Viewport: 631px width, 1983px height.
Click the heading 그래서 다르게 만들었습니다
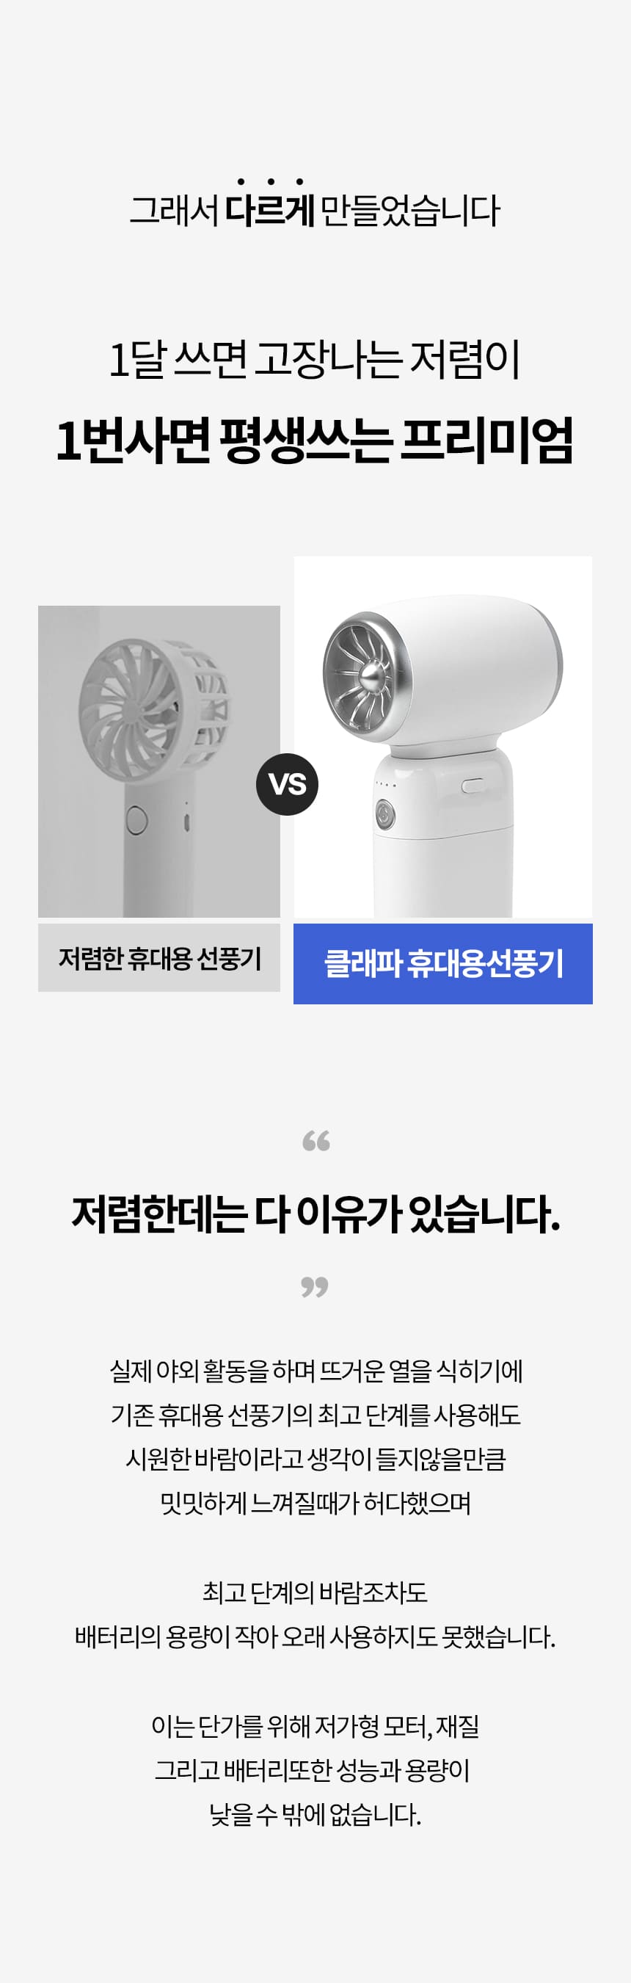pos(315,210)
